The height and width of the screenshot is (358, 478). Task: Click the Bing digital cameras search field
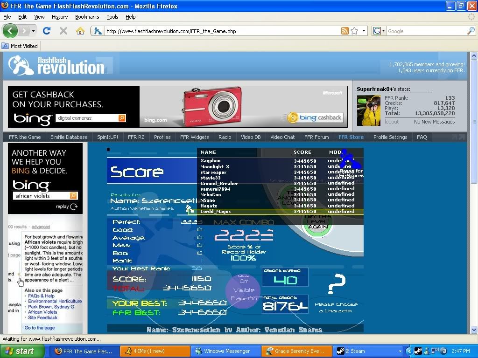[87, 118]
